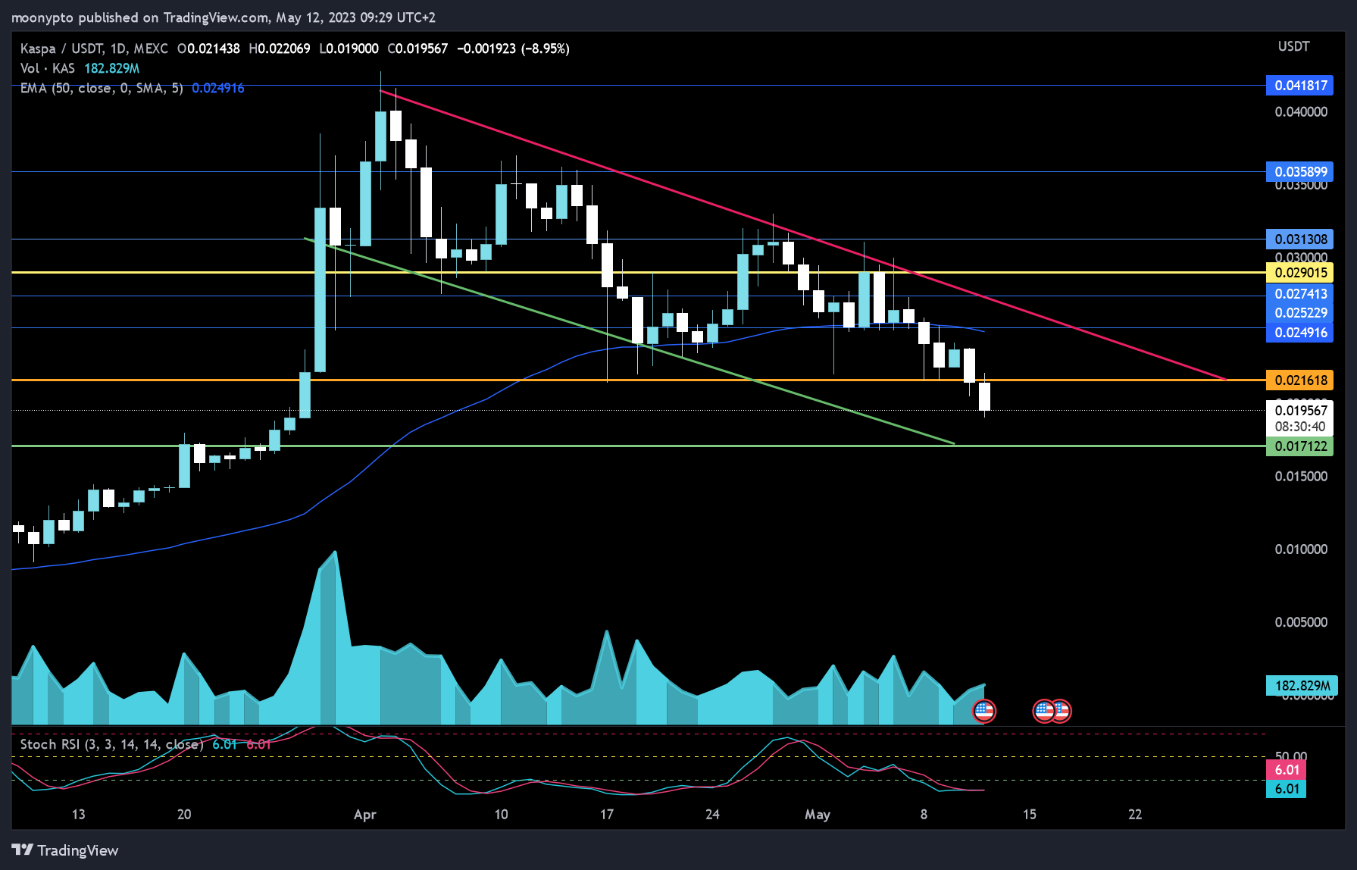Screen dimensions: 1357x870
Task: Click the EMA (50, close, 0, SMA, 5) legend
Action: [x=102, y=88]
